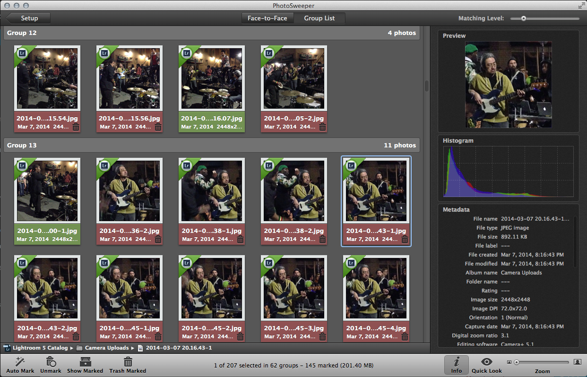Click trash icon on 2014-0....45-4.jpg
Viewport: 587px width, 377px height.
click(405, 336)
